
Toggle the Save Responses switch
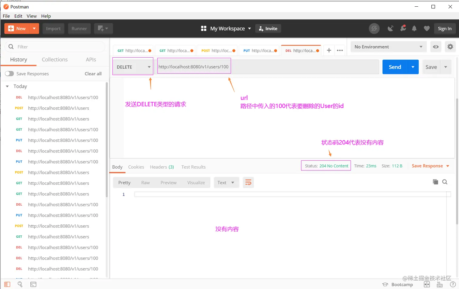click(x=9, y=74)
